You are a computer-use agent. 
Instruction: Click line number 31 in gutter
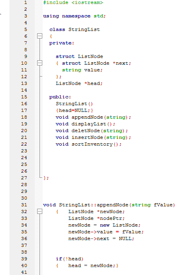coord(24,205)
